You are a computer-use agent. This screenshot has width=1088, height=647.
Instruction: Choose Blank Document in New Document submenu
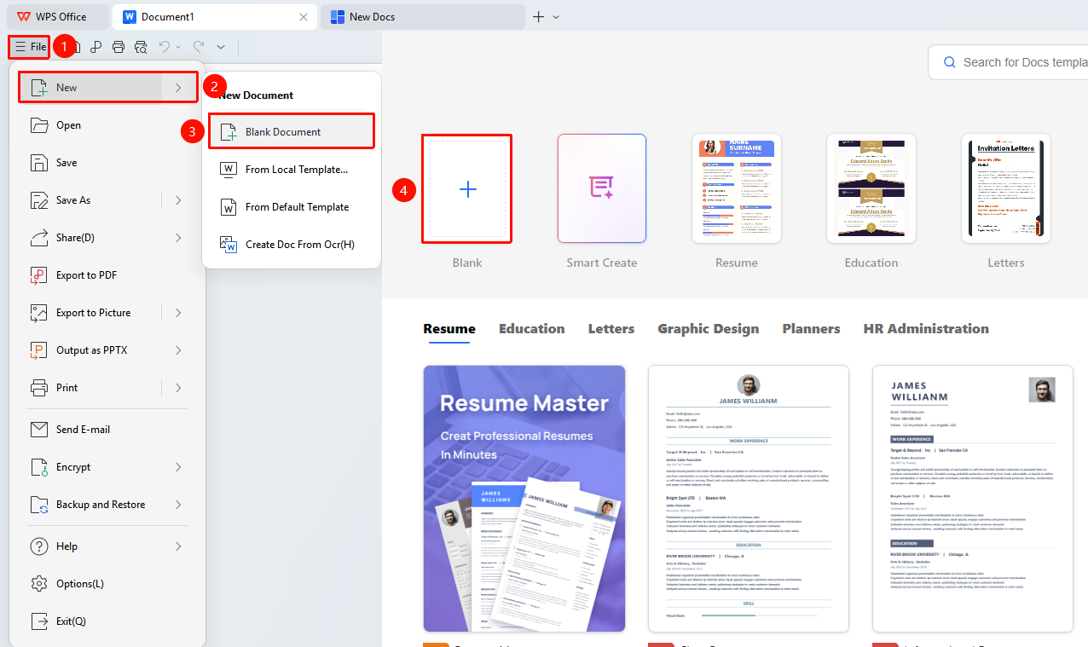pos(292,132)
